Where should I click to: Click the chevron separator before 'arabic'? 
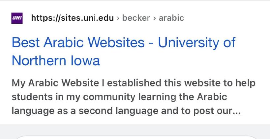[x=155, y=18]
